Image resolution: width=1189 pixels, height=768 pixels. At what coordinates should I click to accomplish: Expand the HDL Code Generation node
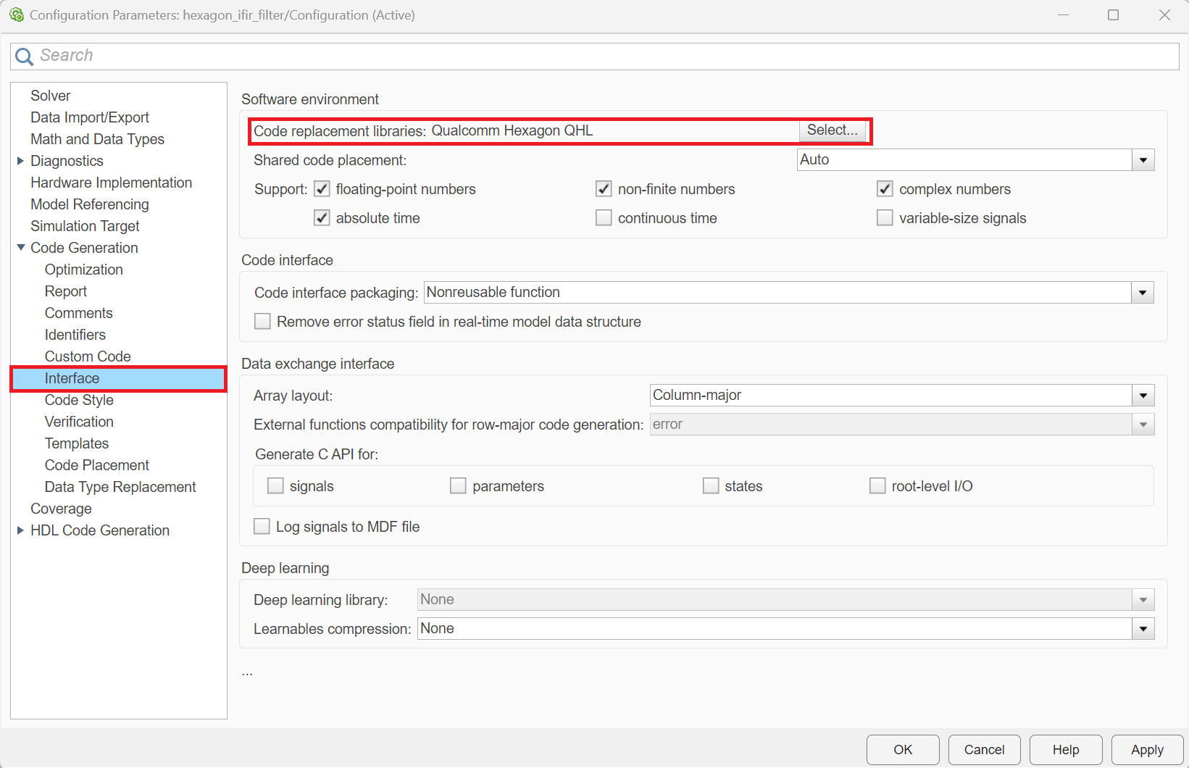[x=20, y=530]
